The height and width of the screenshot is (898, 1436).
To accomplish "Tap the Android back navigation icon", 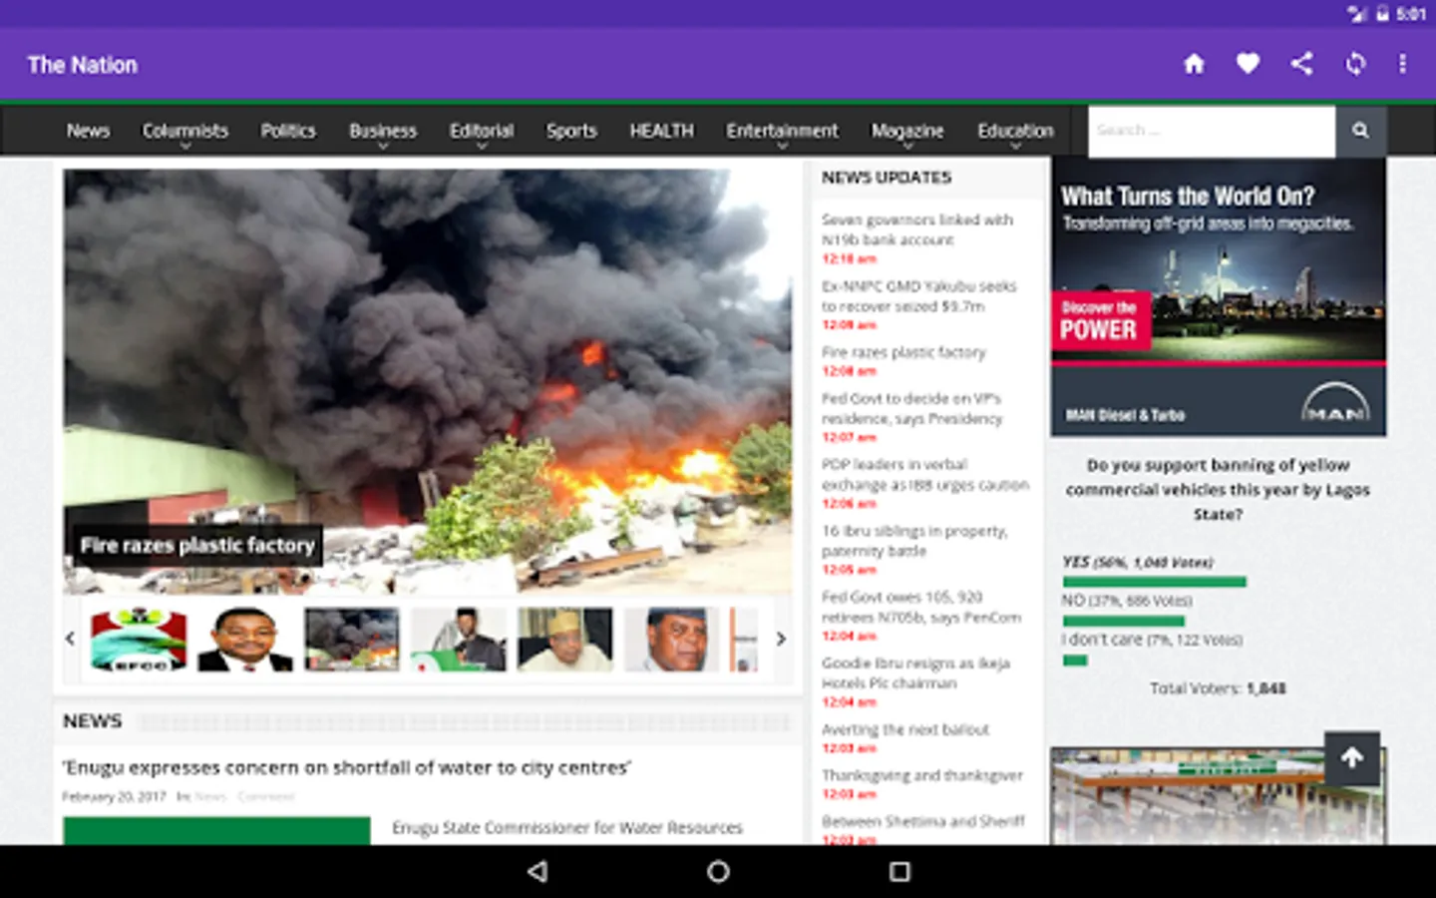I will click(x=538, y=871).
